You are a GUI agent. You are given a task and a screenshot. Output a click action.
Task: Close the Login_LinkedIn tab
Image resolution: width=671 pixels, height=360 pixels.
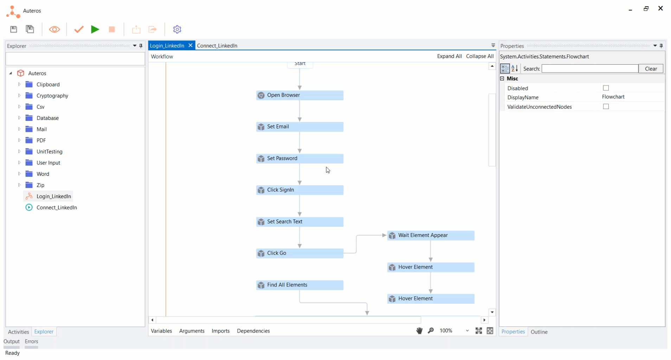[x=190, y=45]
